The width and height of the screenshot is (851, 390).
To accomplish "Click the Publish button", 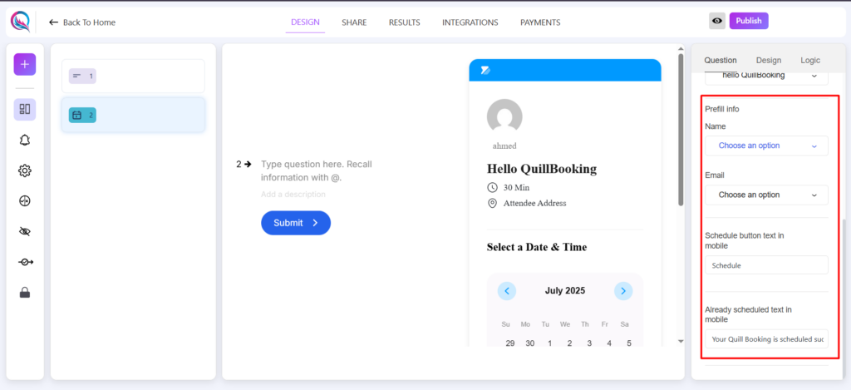I will 749,21.
